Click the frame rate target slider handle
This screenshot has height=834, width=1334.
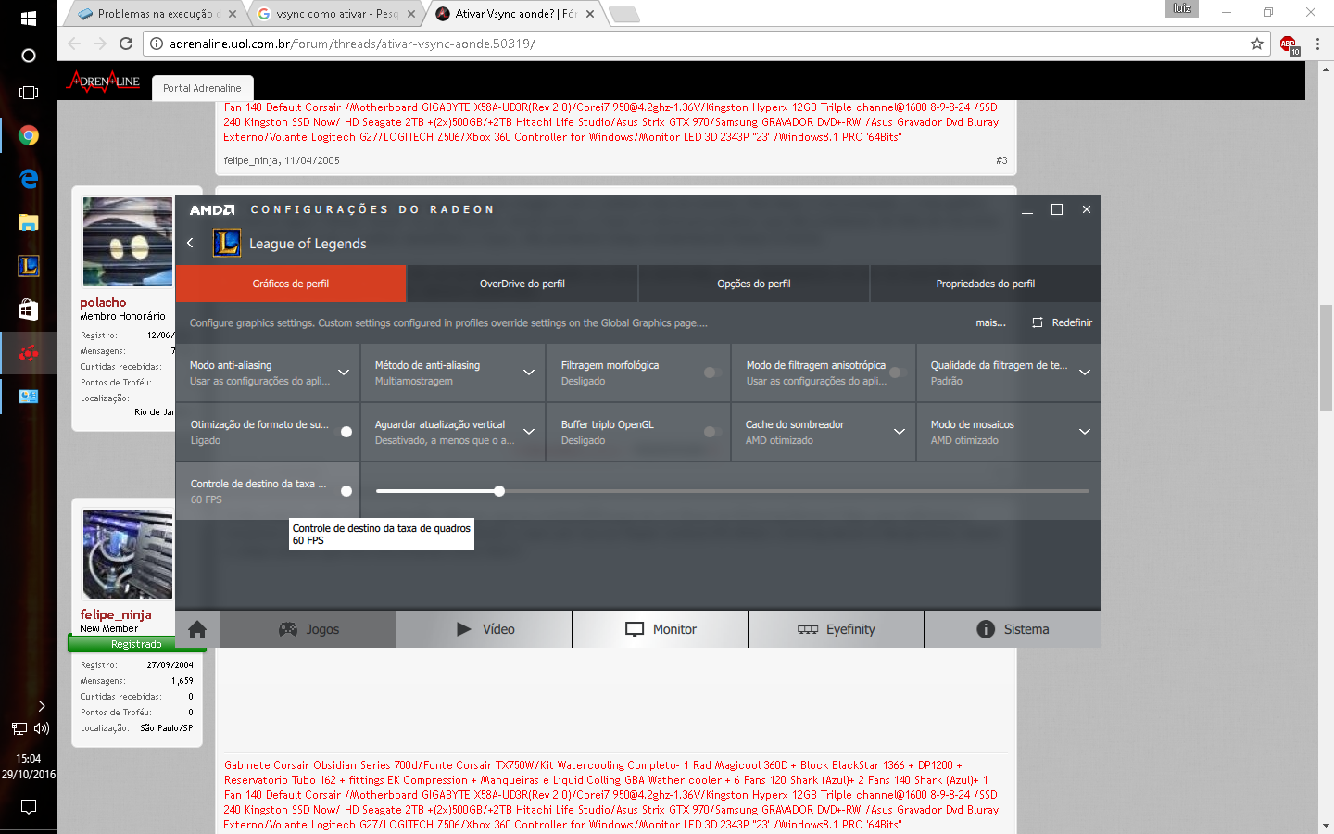coord(499,491)
